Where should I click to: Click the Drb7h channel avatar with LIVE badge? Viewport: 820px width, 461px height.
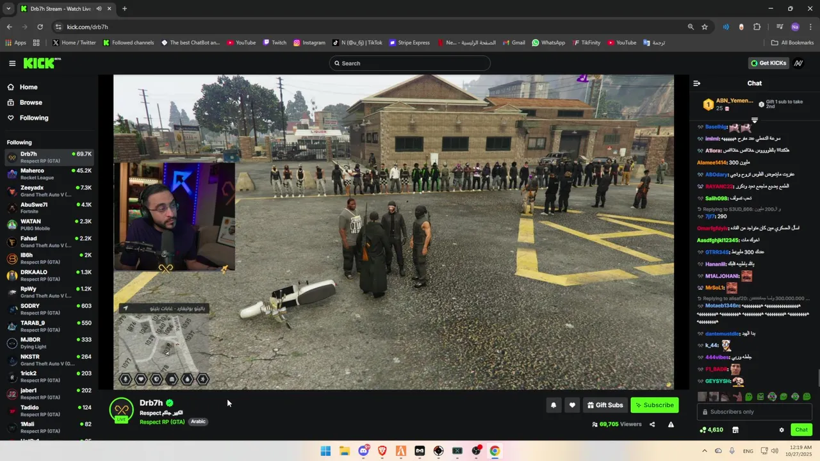[x=121, y=410]
